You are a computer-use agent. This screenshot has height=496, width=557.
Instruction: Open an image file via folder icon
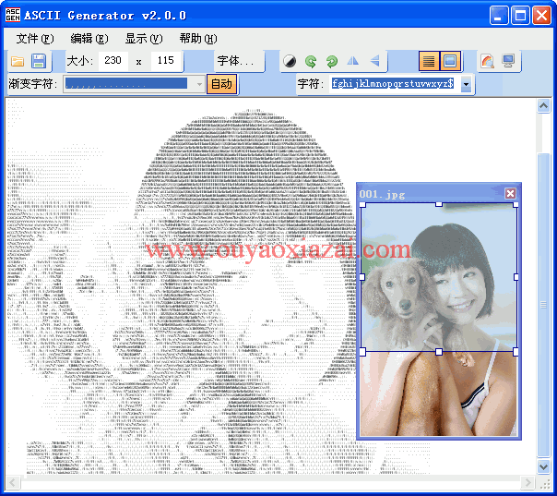(x=18, y=61)
